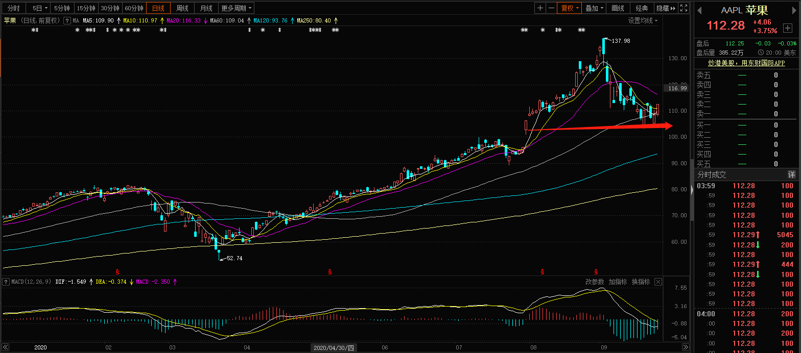Click 改参数 to edit MACD parameters

pyautogui.click(x=595, y=282)
